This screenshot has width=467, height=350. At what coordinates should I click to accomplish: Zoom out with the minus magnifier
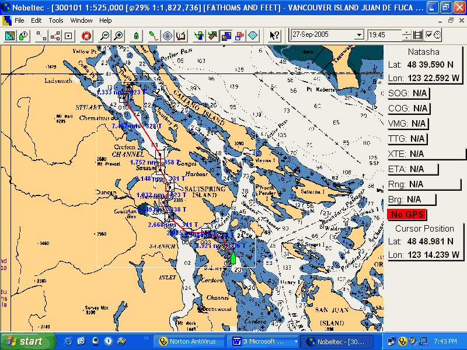(104, 36)
